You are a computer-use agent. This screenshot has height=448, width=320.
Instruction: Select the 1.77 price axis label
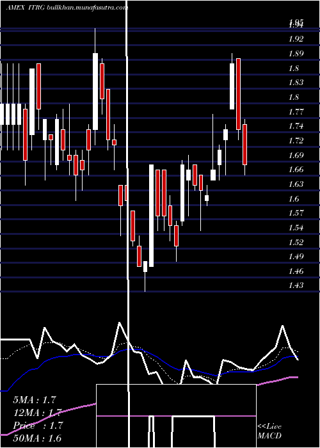click(296, 112)
